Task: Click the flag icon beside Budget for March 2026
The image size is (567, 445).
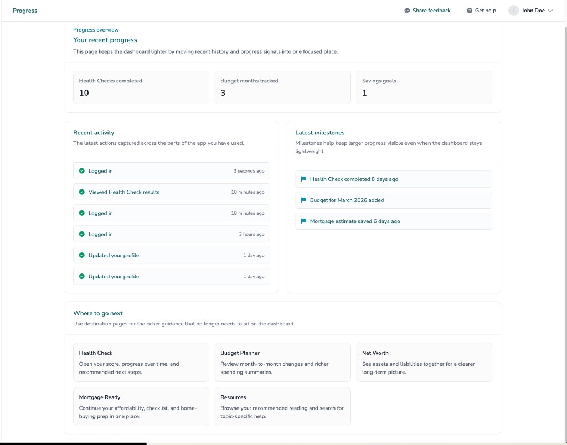Action: [x=303, y=200]
